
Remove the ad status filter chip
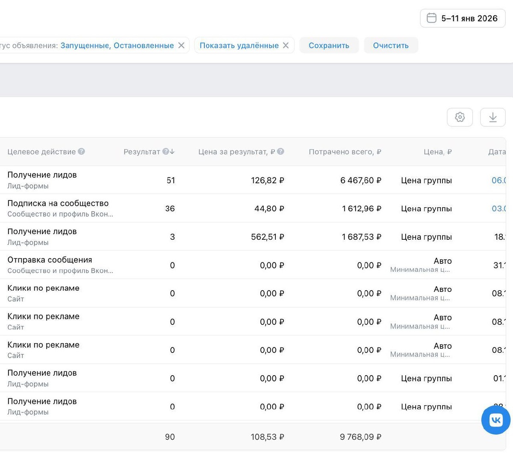pos(181,45)
